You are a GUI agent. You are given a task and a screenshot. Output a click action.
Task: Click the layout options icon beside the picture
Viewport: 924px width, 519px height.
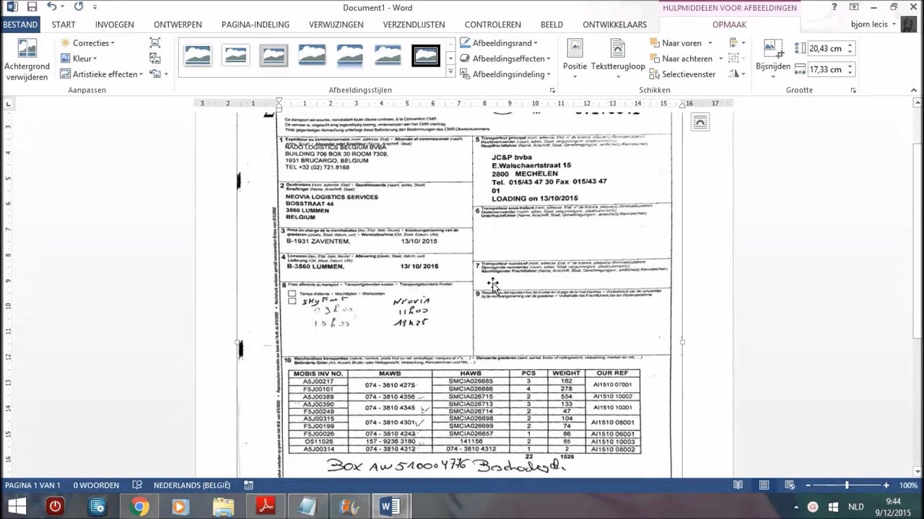700,123
